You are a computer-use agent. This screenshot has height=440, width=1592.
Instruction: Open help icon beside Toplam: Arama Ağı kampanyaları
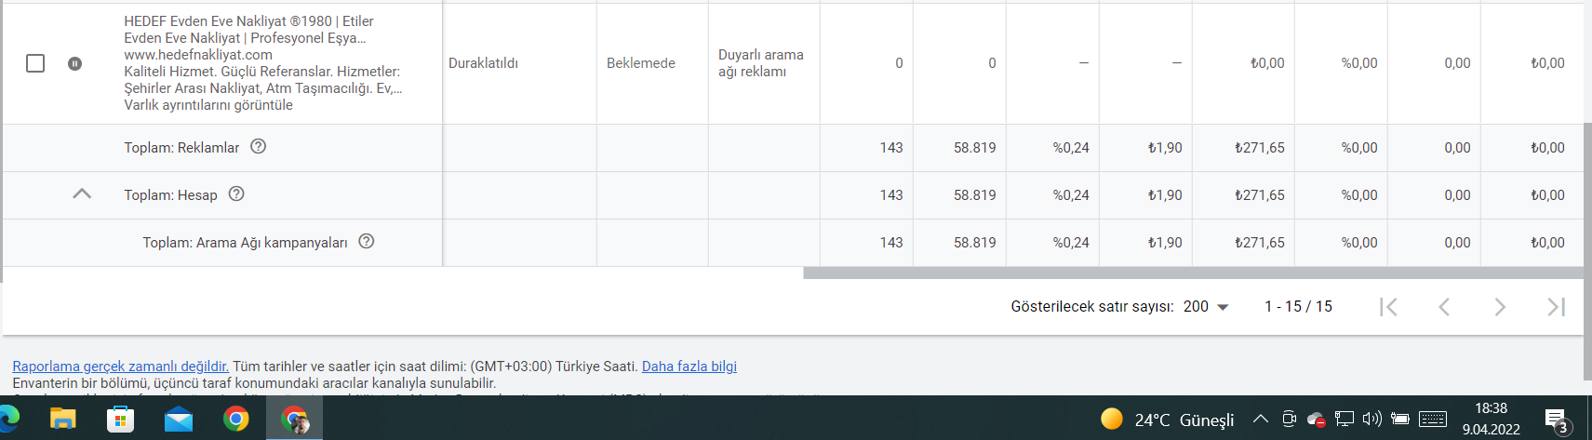point(367,241)
